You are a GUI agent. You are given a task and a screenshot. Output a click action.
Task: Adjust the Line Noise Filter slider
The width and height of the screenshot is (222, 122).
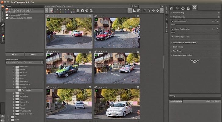click(195, 25)
